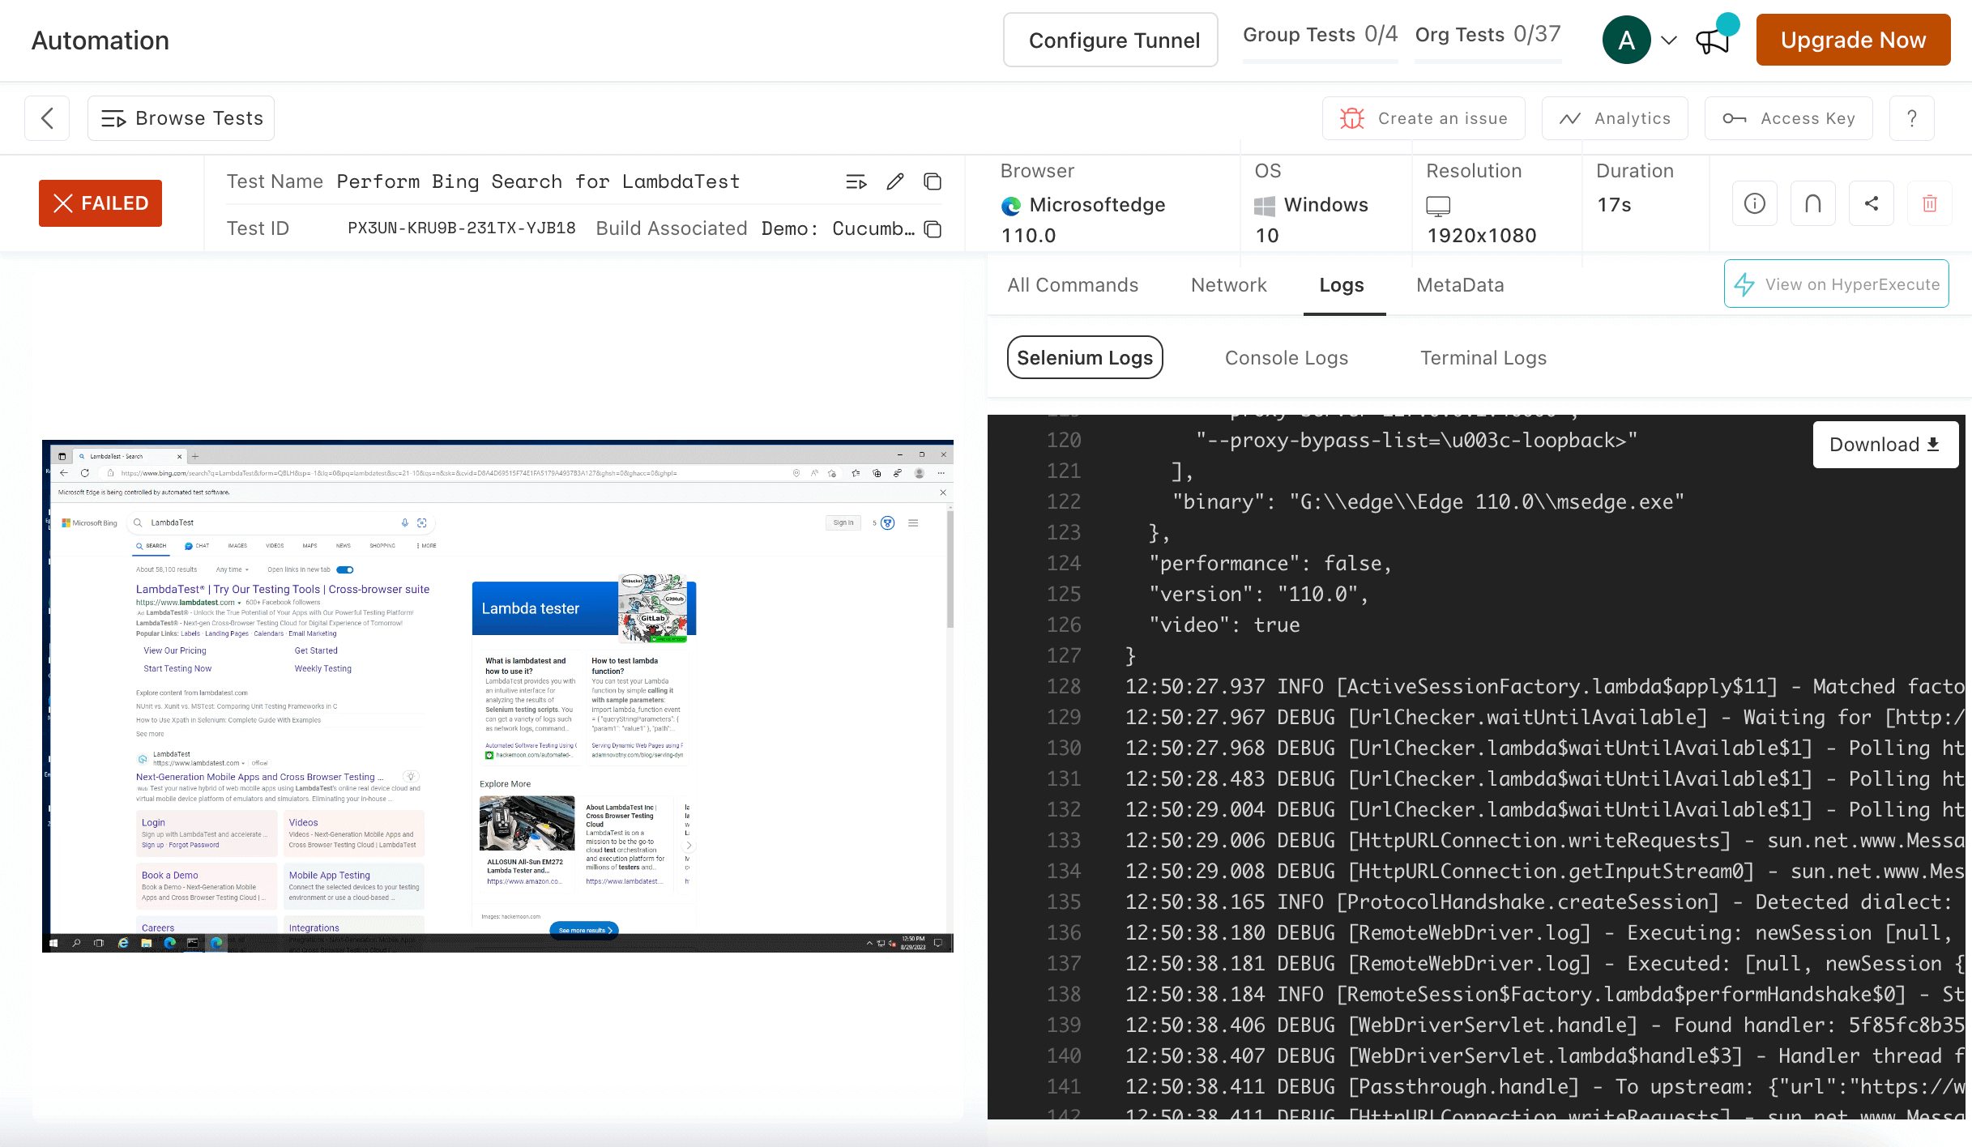Click the share test icon
The height and width of the screenshot is (1147, 1972).
[1871, 203]
